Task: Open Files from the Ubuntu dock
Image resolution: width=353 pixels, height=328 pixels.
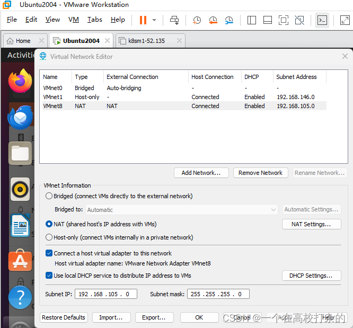Action: click(20, 153)
